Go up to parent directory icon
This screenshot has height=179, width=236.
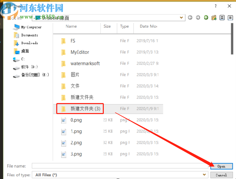206,17
